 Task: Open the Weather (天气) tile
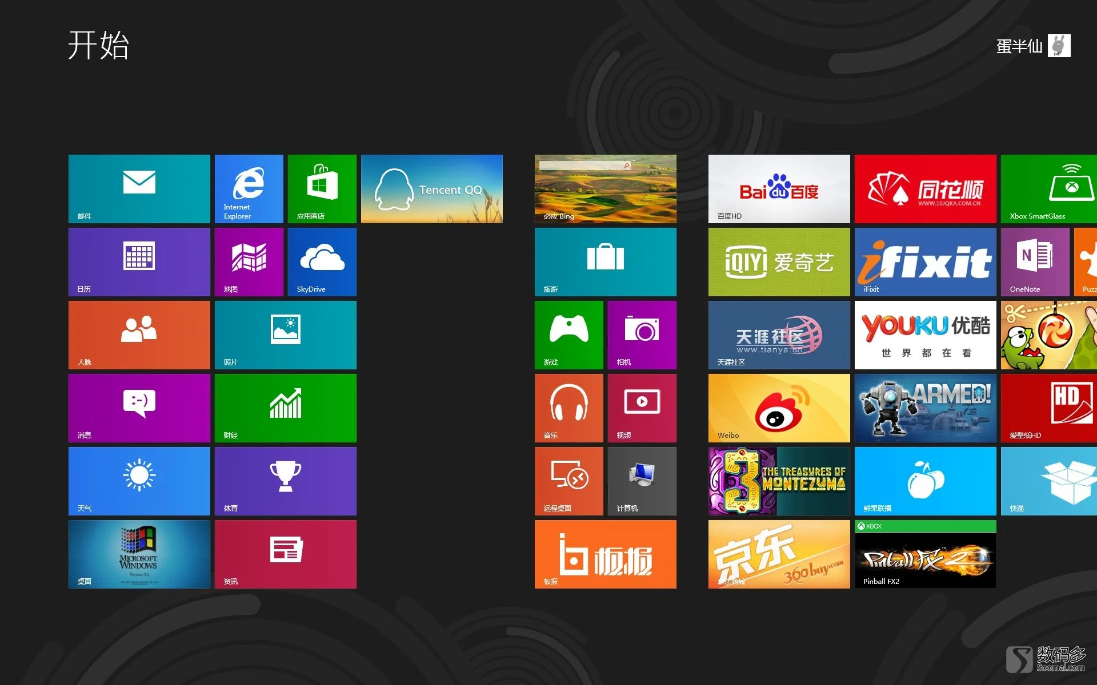click(139, 481)
